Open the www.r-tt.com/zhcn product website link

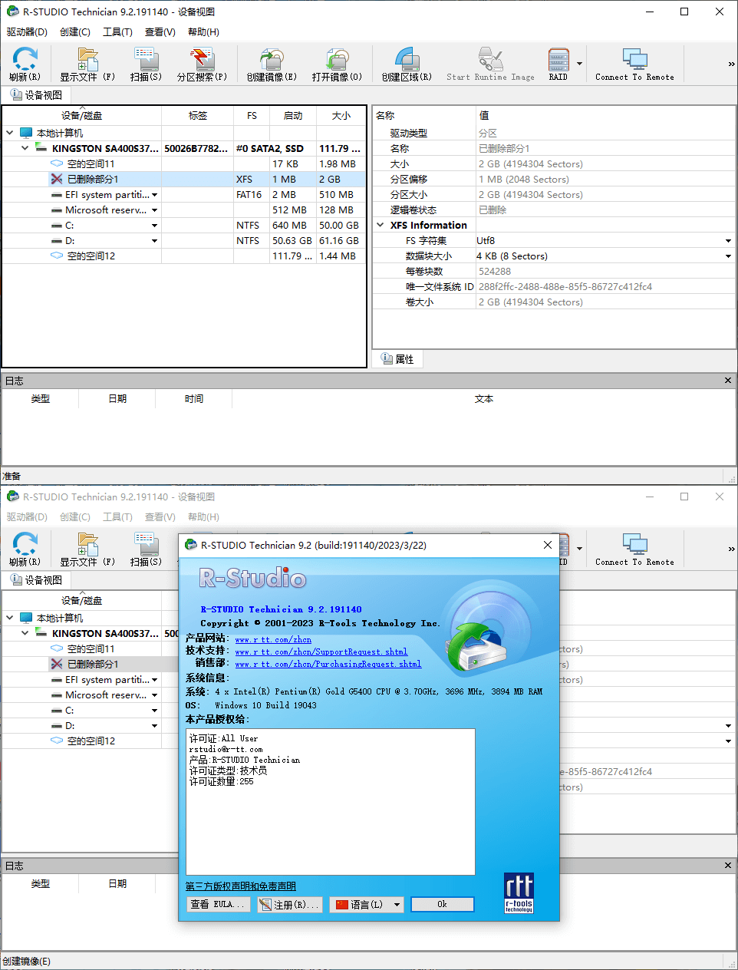coord(273,639)
